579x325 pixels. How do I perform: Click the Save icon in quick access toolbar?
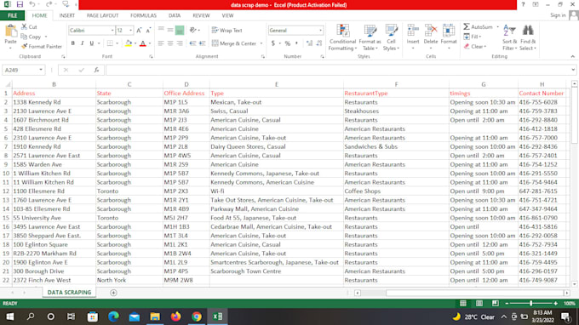click(20, 4)
